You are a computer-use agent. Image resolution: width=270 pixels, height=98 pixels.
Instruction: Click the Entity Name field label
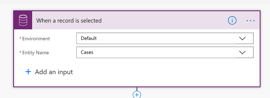click(x=35, y=52)
